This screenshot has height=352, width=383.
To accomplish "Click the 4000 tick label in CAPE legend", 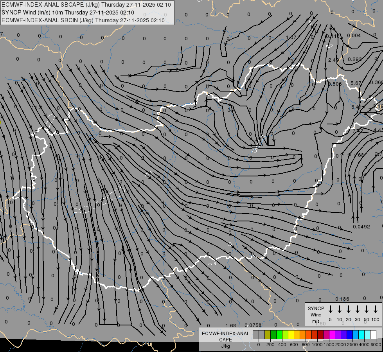I will (x=364, y=345).
